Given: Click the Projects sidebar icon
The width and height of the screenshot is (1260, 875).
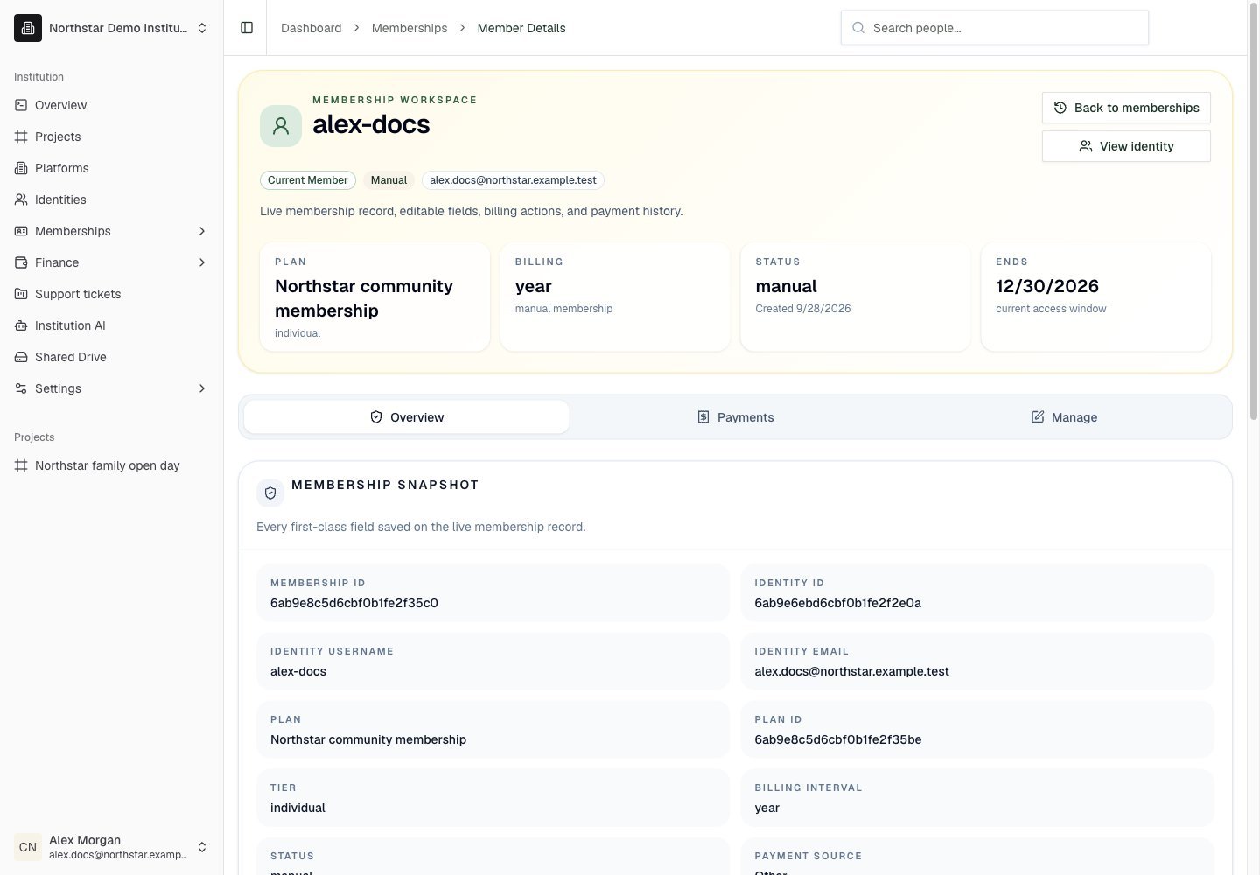Looking at the screenshot, I should (21, 136).
